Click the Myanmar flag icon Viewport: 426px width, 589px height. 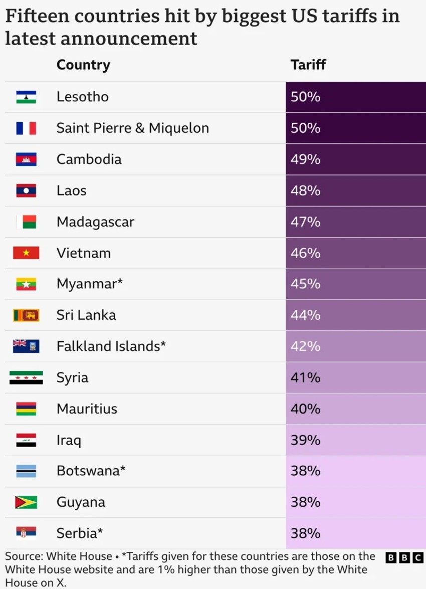tap(26, 284)
